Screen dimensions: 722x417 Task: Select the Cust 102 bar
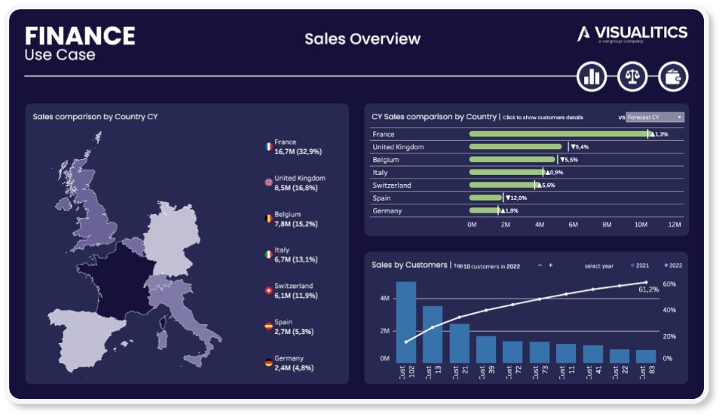(x=406, y=321)
